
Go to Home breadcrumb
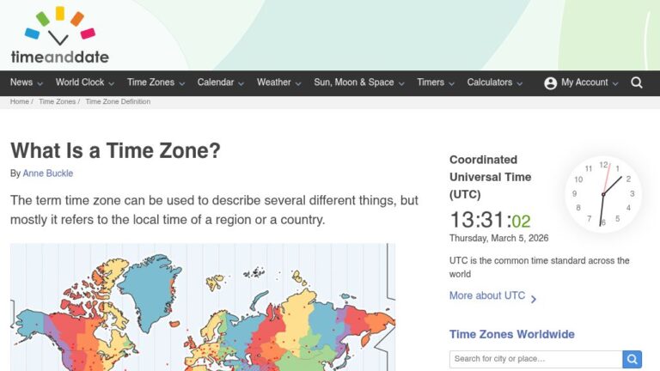19,101
